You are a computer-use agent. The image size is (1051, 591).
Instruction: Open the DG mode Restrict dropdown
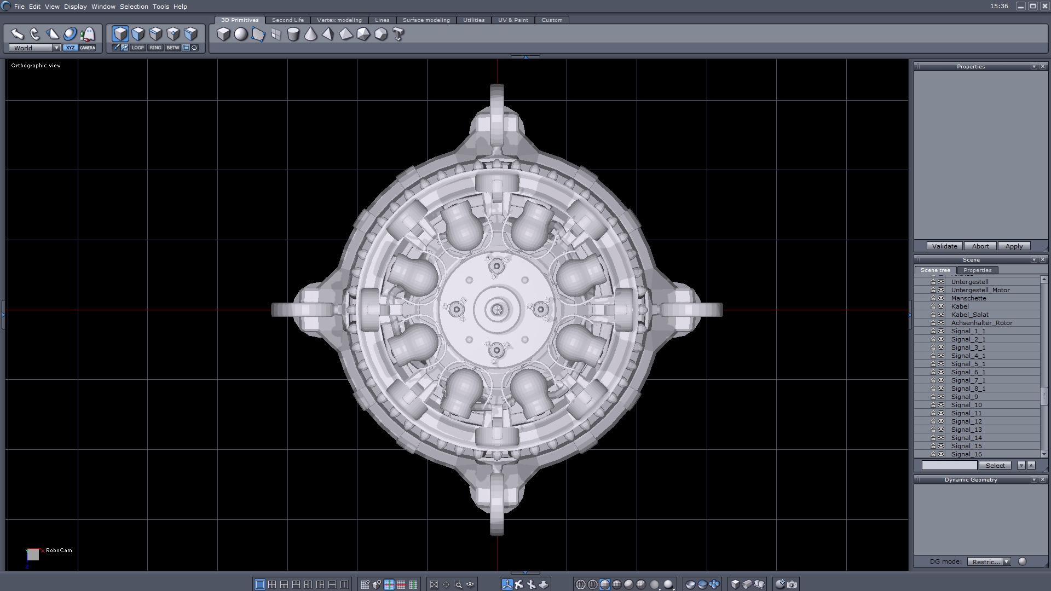tap(1006, 561)
